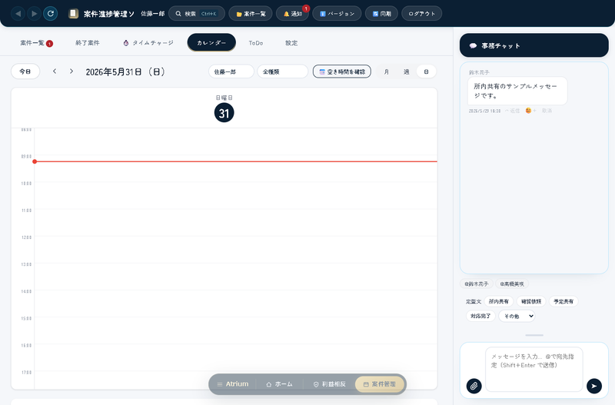
Task: Mention @鈴木花子 using the chip
Action: coord(476,284)
